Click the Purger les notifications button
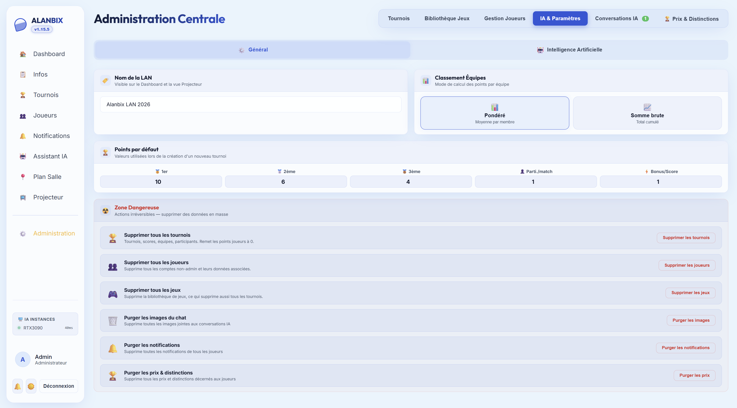The width and height of the screenshot is (737, 408). (686, 348)
